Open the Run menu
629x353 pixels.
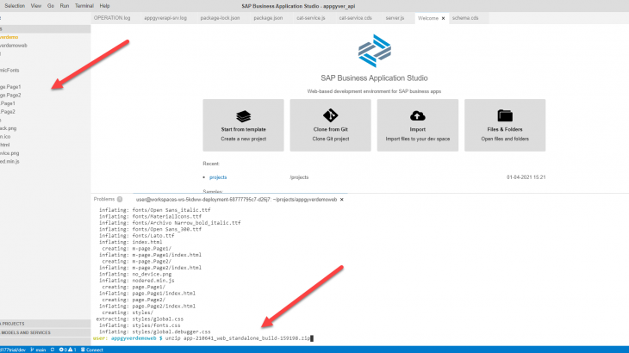64,6
